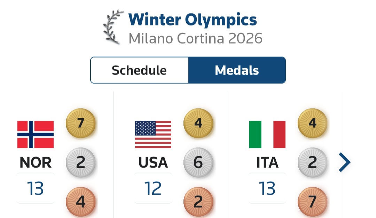This screenshot has width=376, height=218.
Task: Click the ITA country code label
Action: coord(267,163)
